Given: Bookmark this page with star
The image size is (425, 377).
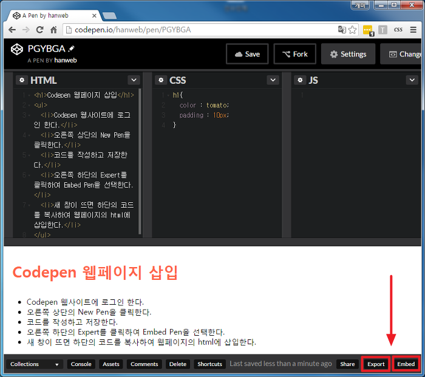Looking at the screenshot, I should click(352, 30).
